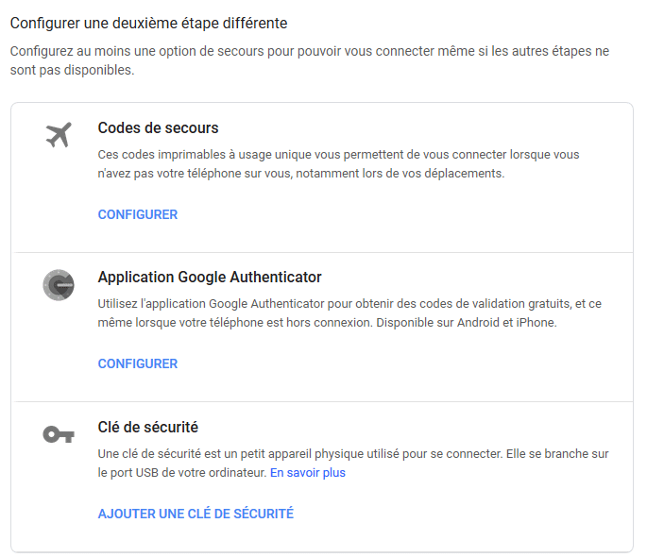Click the Authenticator validation codes description text
Viewport: 647px width, 557px height.
tap(349, 312)
